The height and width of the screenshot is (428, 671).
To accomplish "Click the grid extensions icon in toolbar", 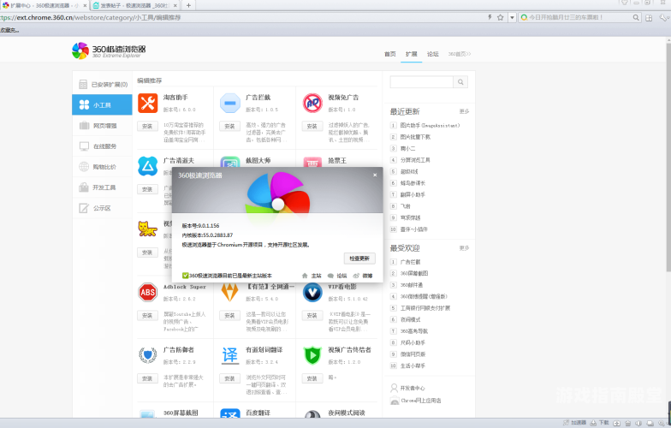I will pos(649,17).
